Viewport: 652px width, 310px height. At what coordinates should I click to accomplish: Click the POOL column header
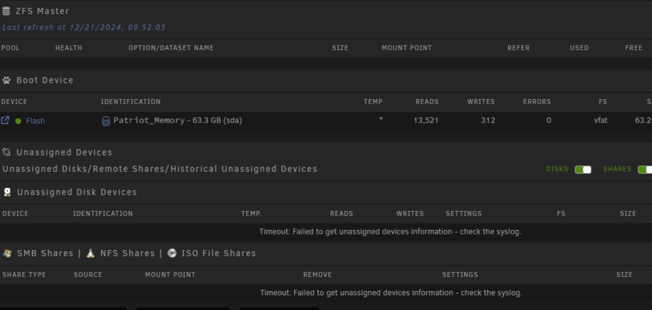coord(10,48)
